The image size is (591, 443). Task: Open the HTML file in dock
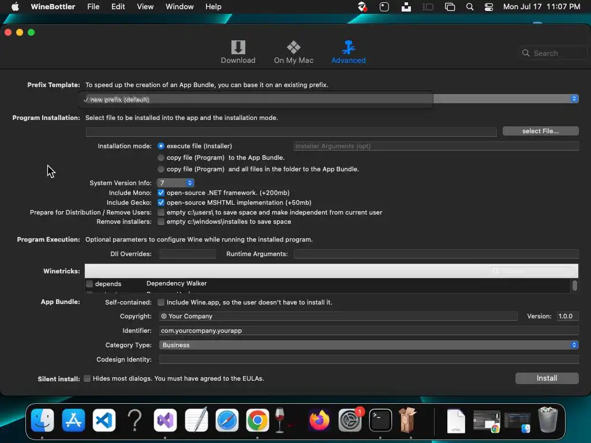pos(456,421)
